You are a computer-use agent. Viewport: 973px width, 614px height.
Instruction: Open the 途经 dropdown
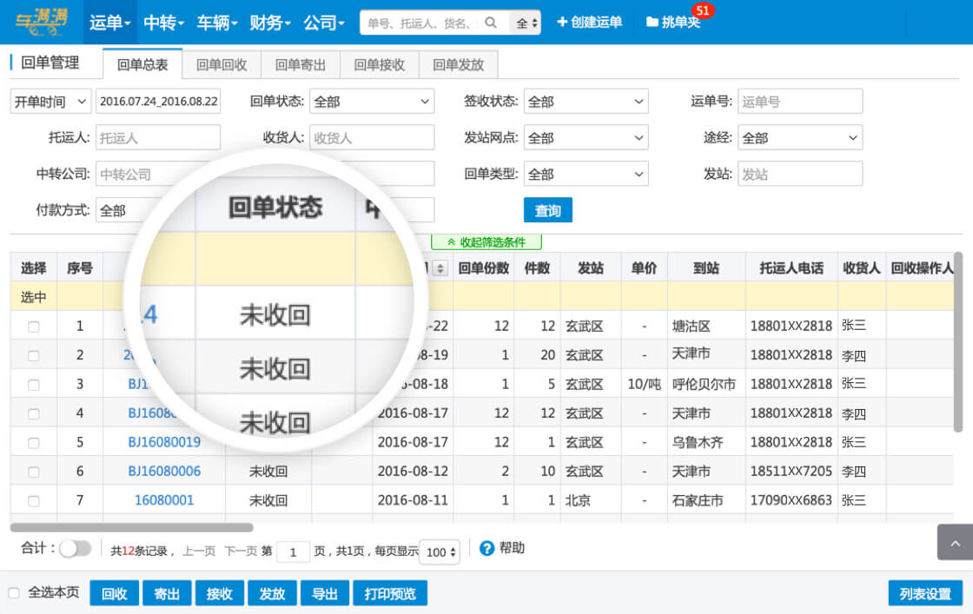pos(800,138)
